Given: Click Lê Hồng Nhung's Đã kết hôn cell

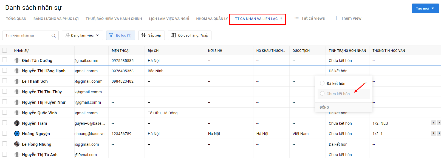Looking at the screenshot, I should 338,144.
